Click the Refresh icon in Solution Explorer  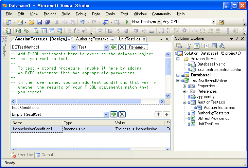click(x=197, y=46)
